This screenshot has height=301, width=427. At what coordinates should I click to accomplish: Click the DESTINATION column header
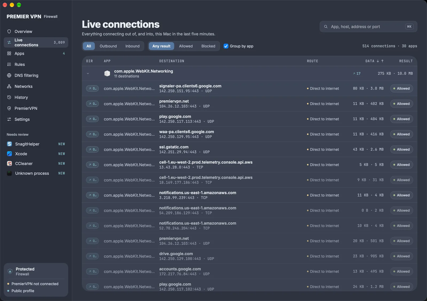172,61
